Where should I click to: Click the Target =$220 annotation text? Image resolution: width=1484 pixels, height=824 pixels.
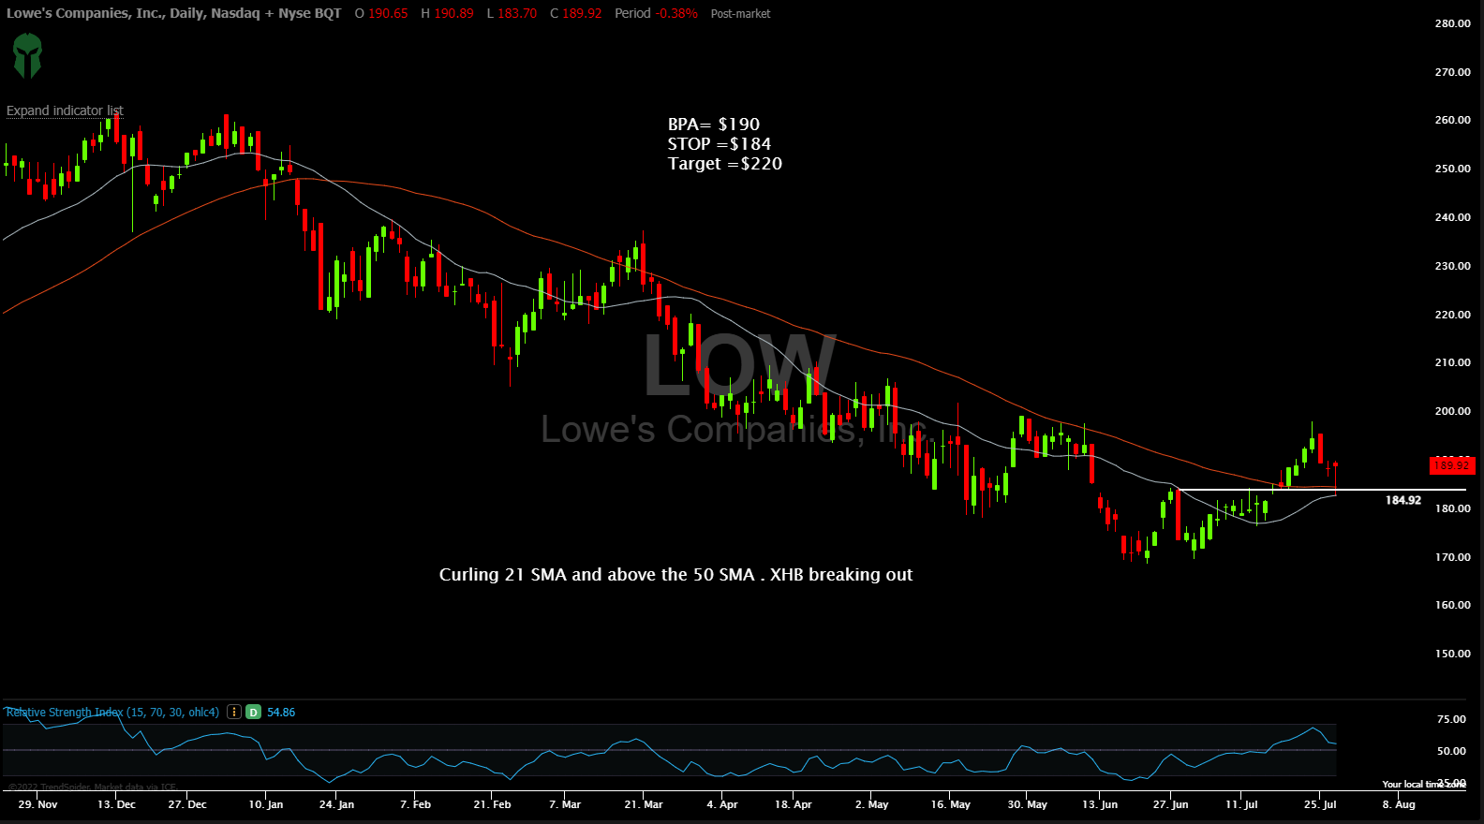(725, 164)
